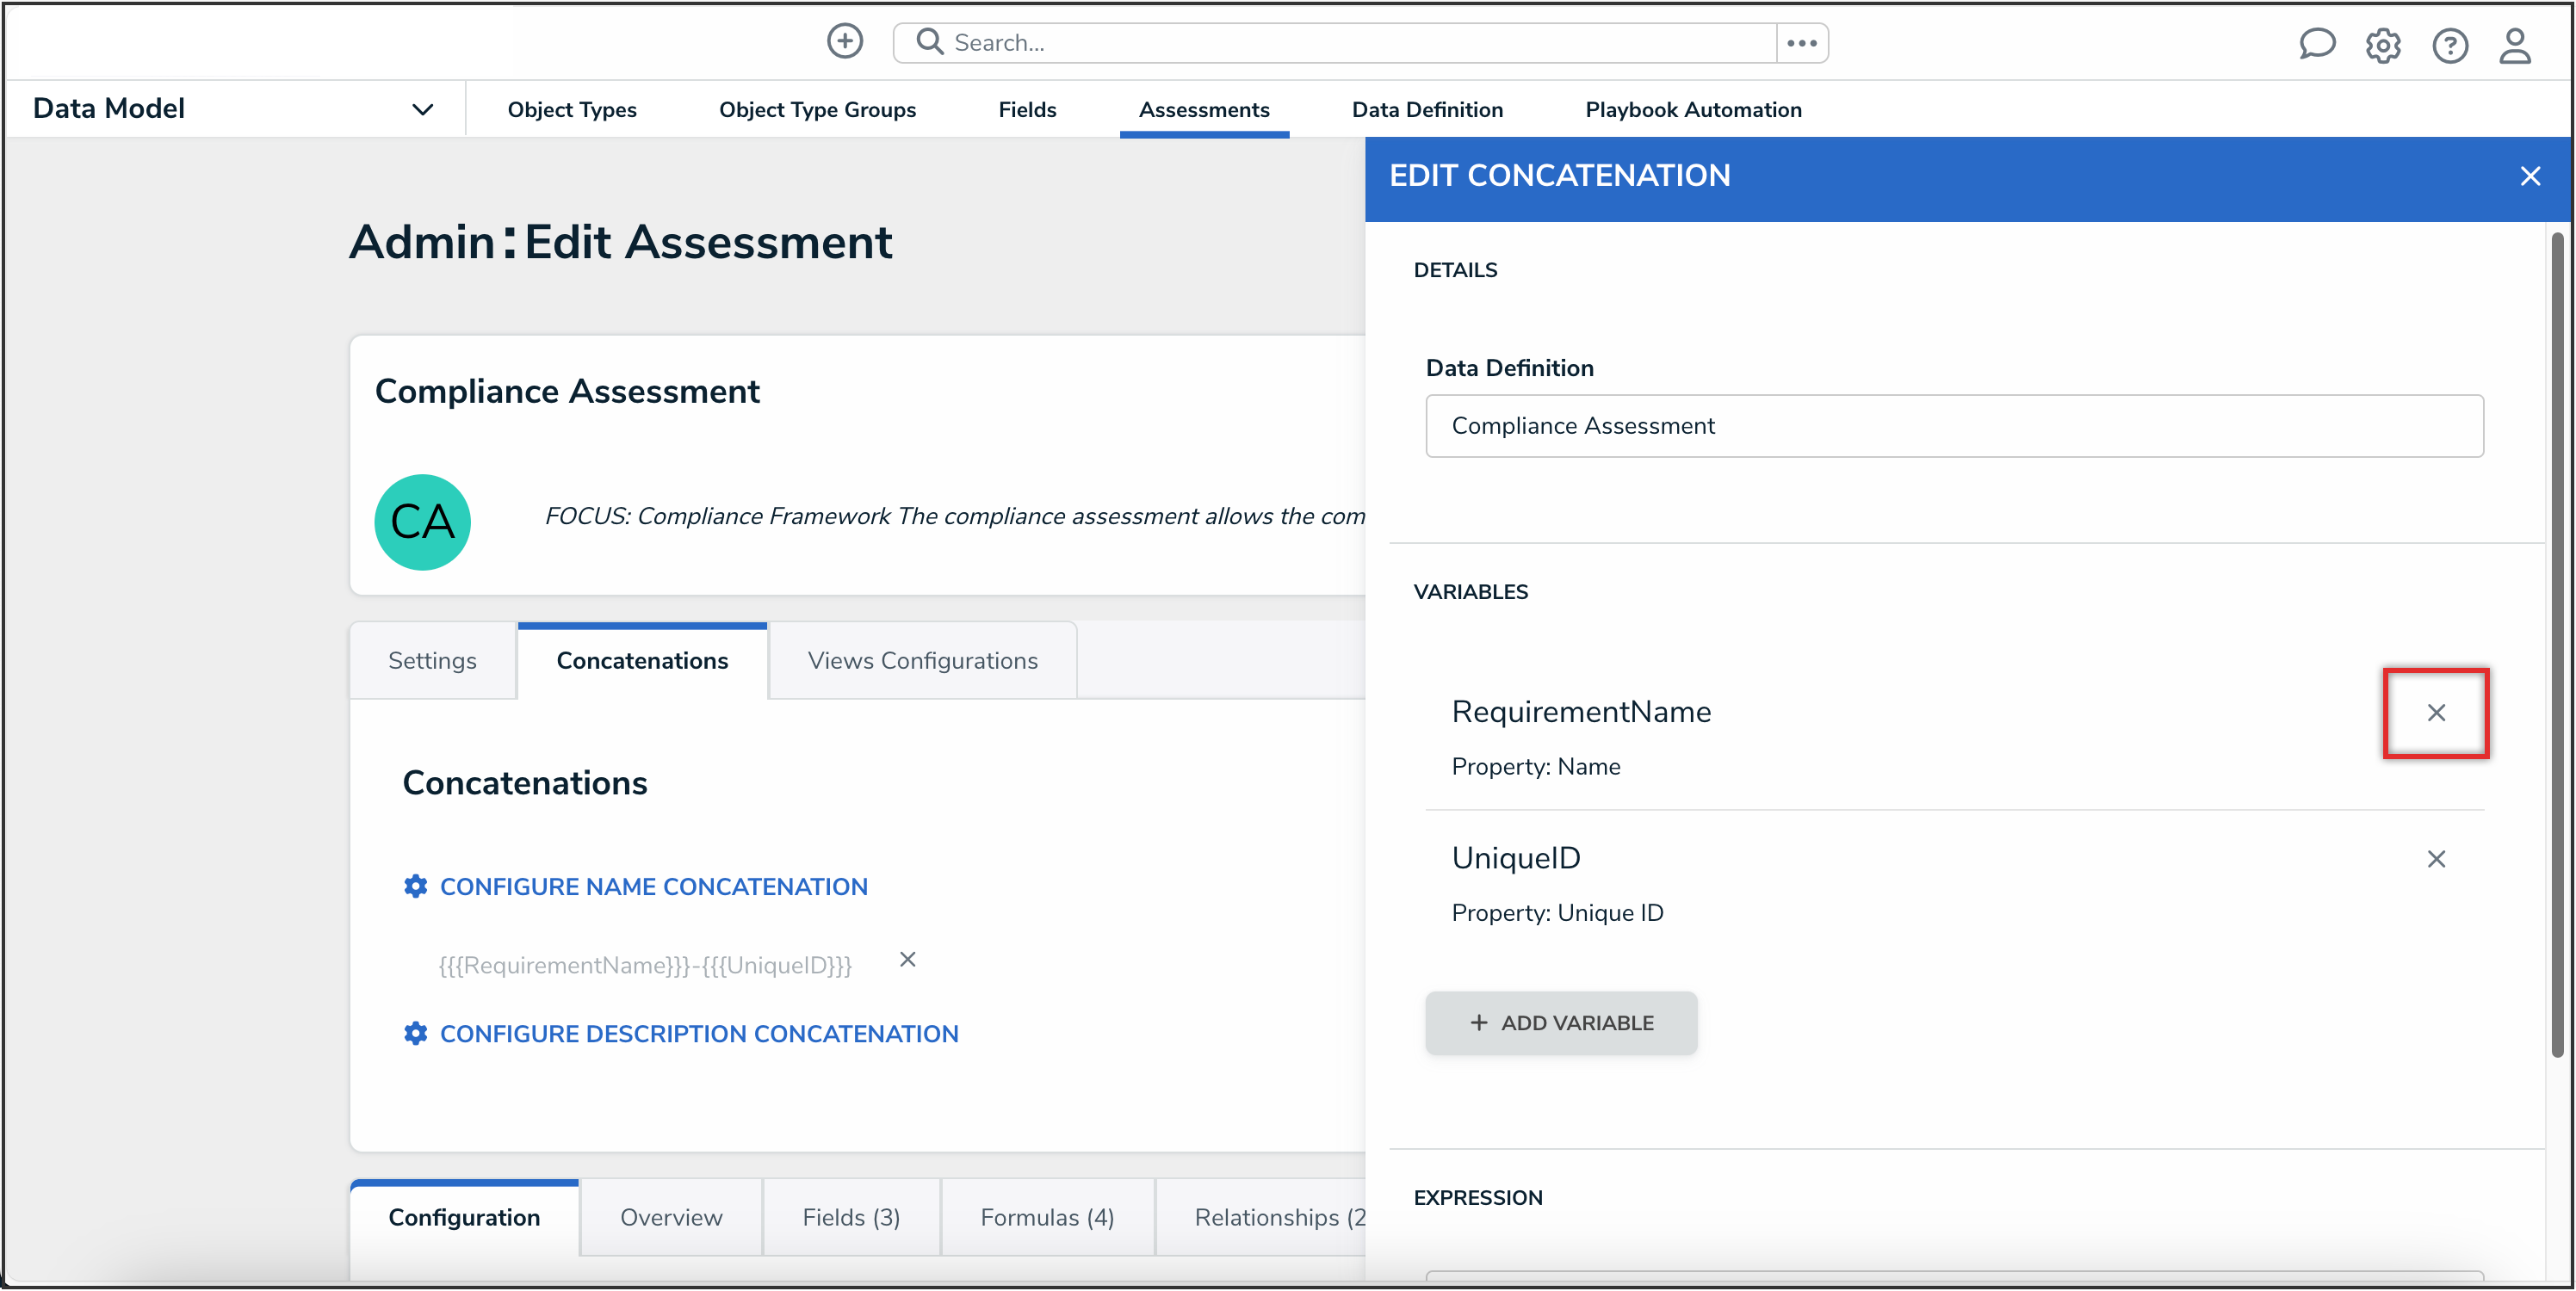This screenshot has width=2576, height=1291.
Task: Click the plus create-new icon
Action: pos(844,42)
